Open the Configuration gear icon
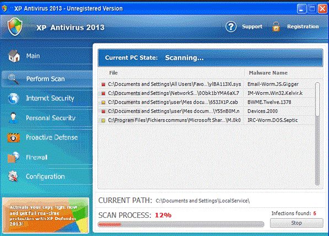 click(x=13, y=176)
